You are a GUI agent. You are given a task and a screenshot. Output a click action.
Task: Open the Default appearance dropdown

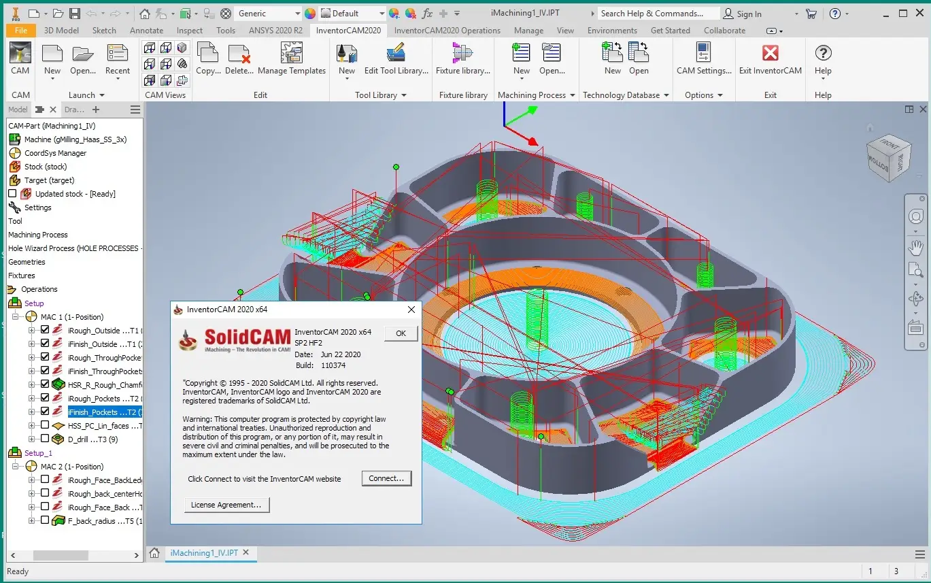352,14
